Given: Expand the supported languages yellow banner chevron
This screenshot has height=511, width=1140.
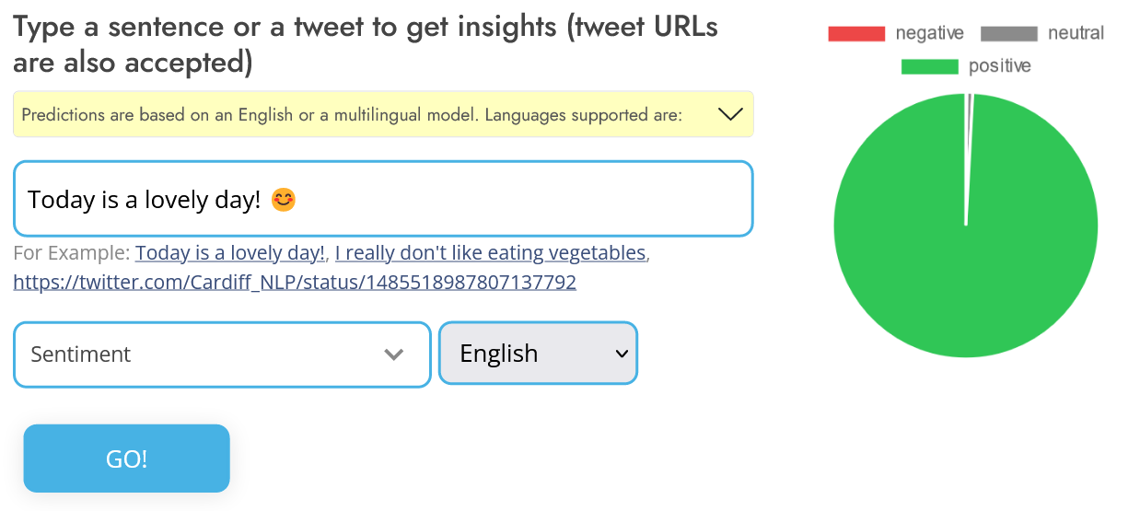Looking at the screenshot, I should tap(729, 114).
